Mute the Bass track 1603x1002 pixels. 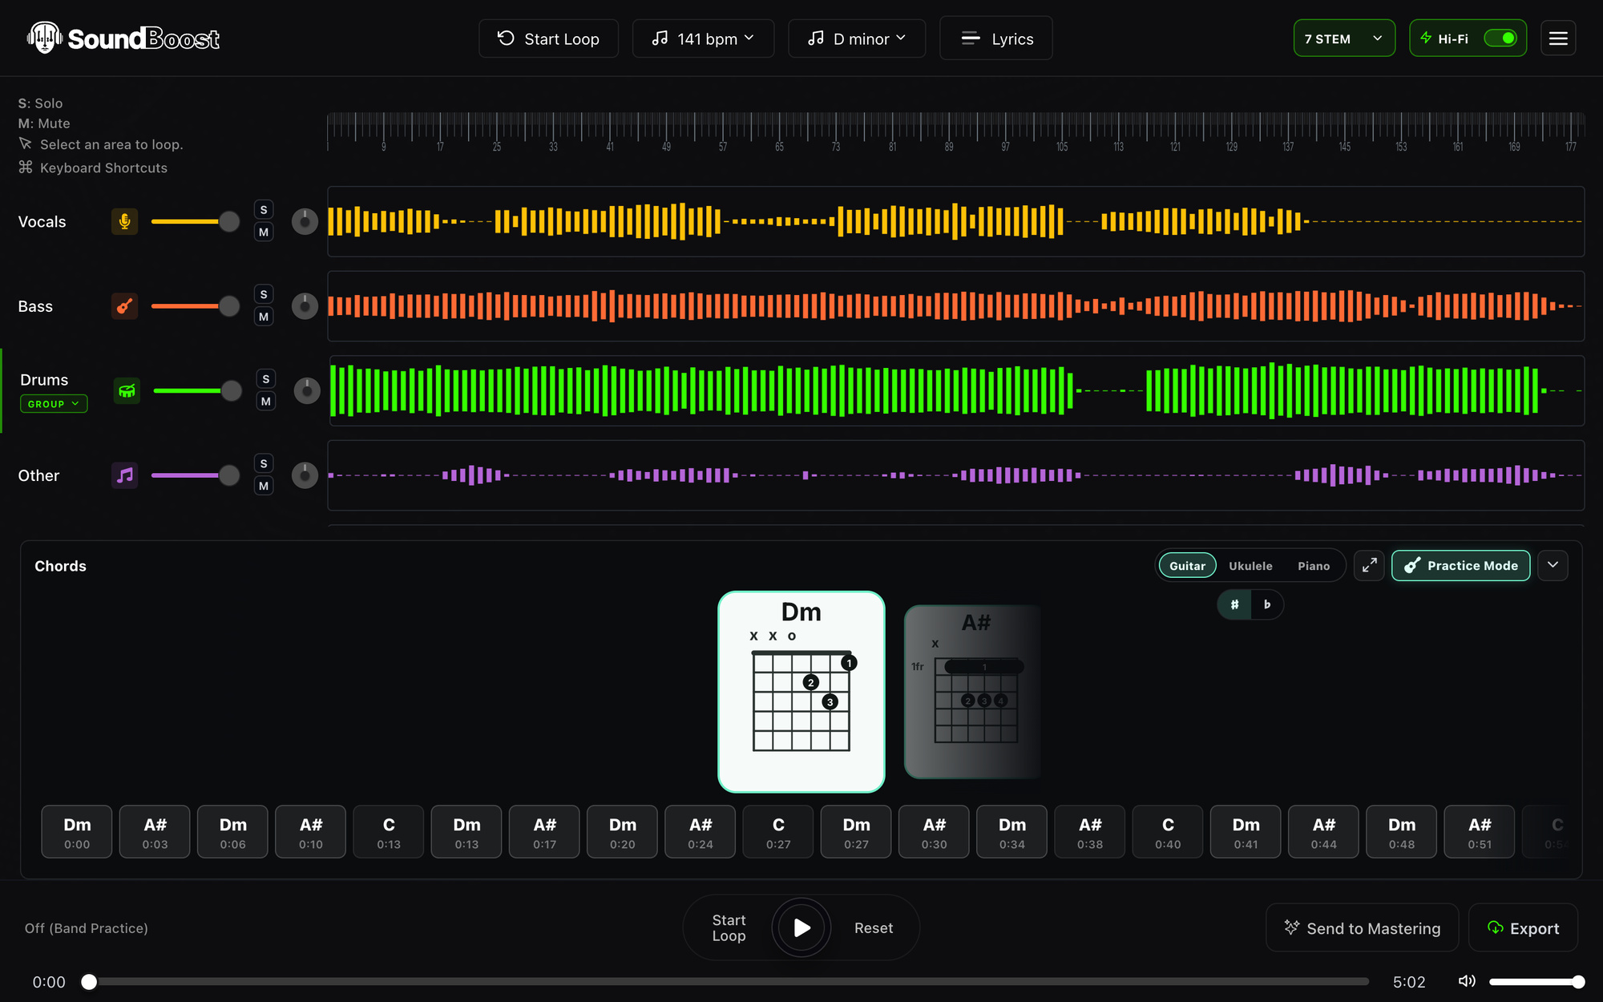(264, 317)
